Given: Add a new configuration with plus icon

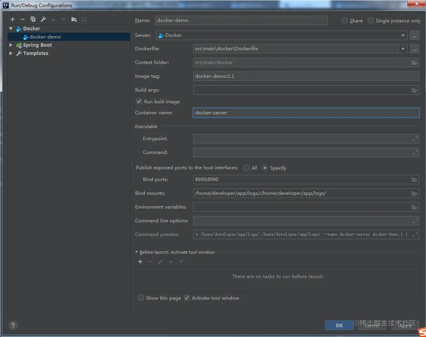Looking at the screenshot, I should (x=13, y=19).
